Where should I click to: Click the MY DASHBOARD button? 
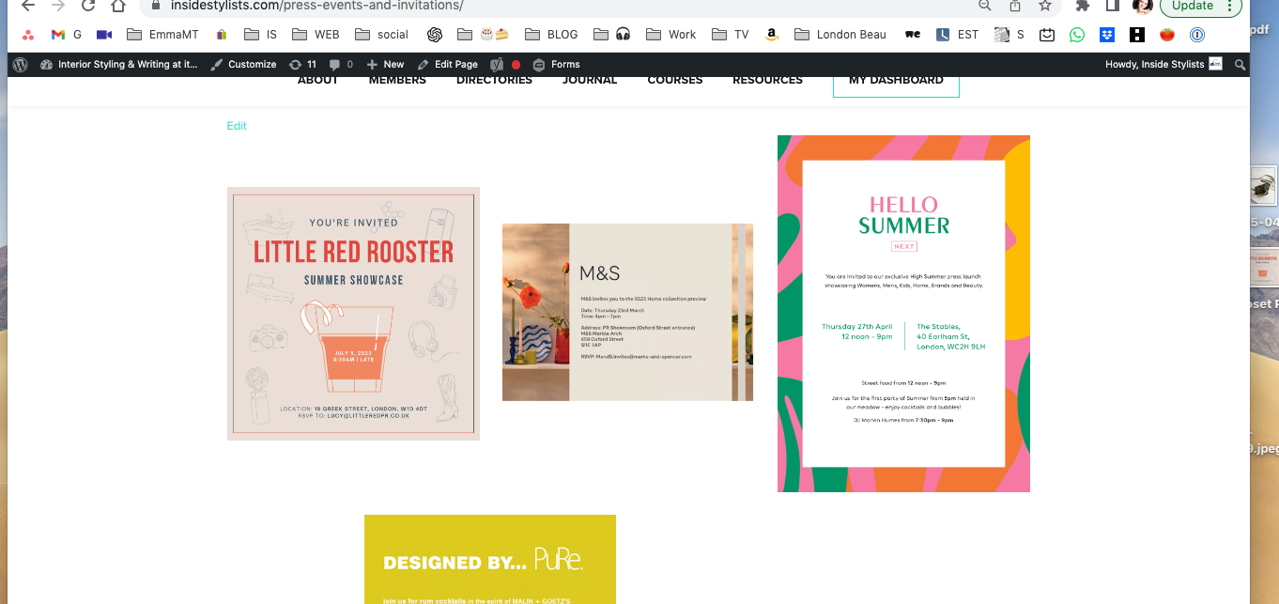point(896,81)
